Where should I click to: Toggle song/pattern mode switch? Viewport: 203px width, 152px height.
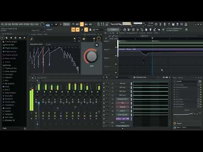pyautogui.click(x=48, y=25)
